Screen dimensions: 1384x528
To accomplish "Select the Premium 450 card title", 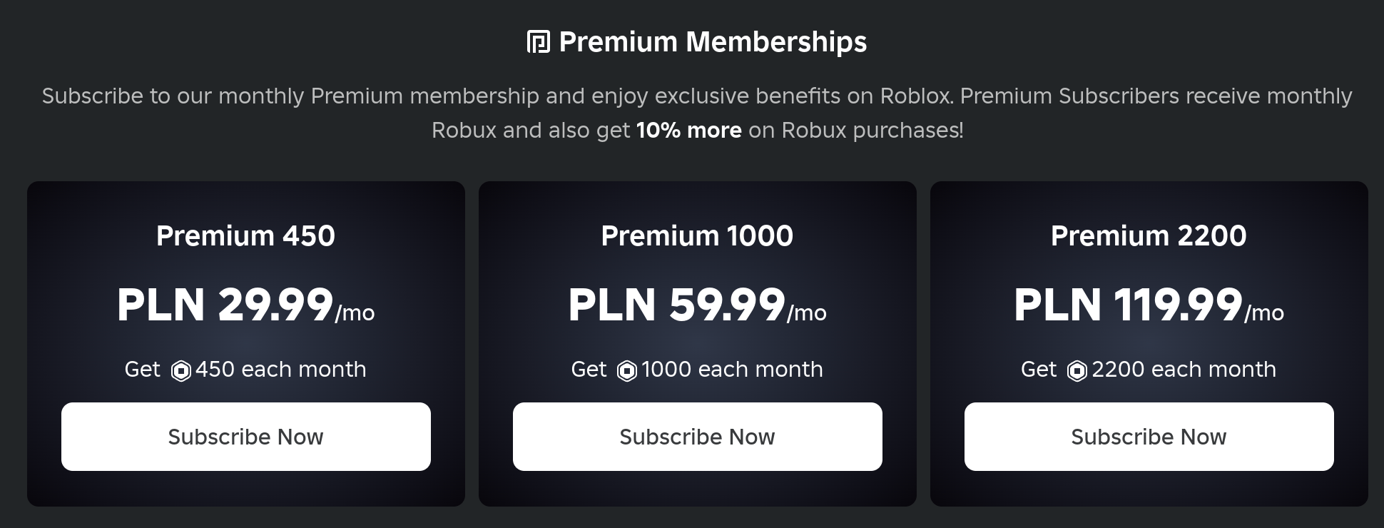I will pos(245,236).
